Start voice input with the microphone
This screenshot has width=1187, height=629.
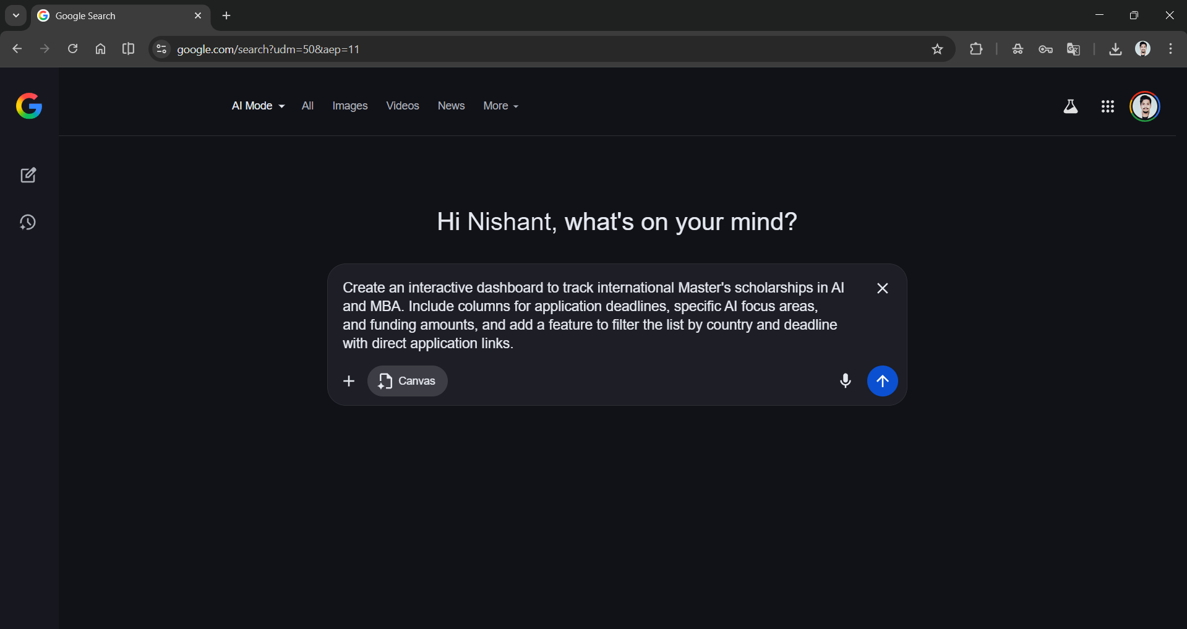[x=845, y=381]
